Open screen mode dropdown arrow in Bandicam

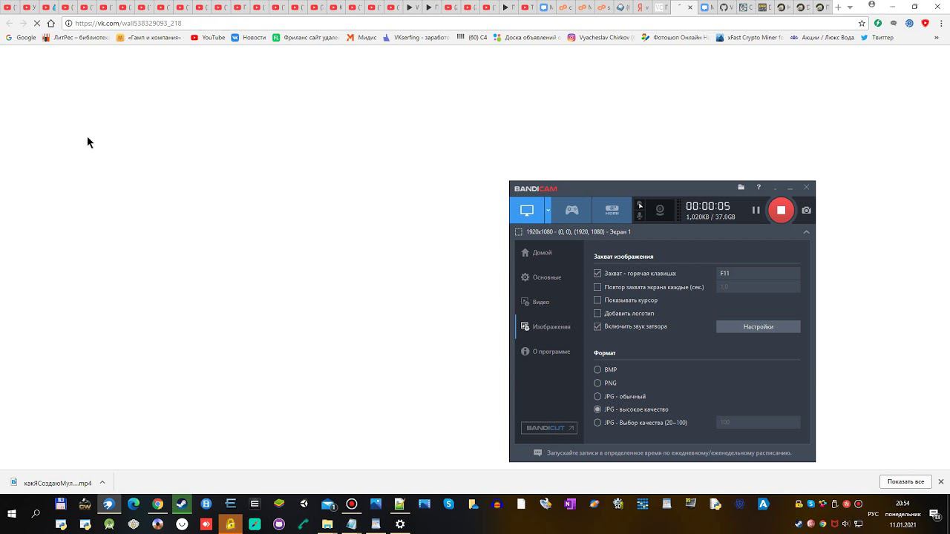coord(548,210)
